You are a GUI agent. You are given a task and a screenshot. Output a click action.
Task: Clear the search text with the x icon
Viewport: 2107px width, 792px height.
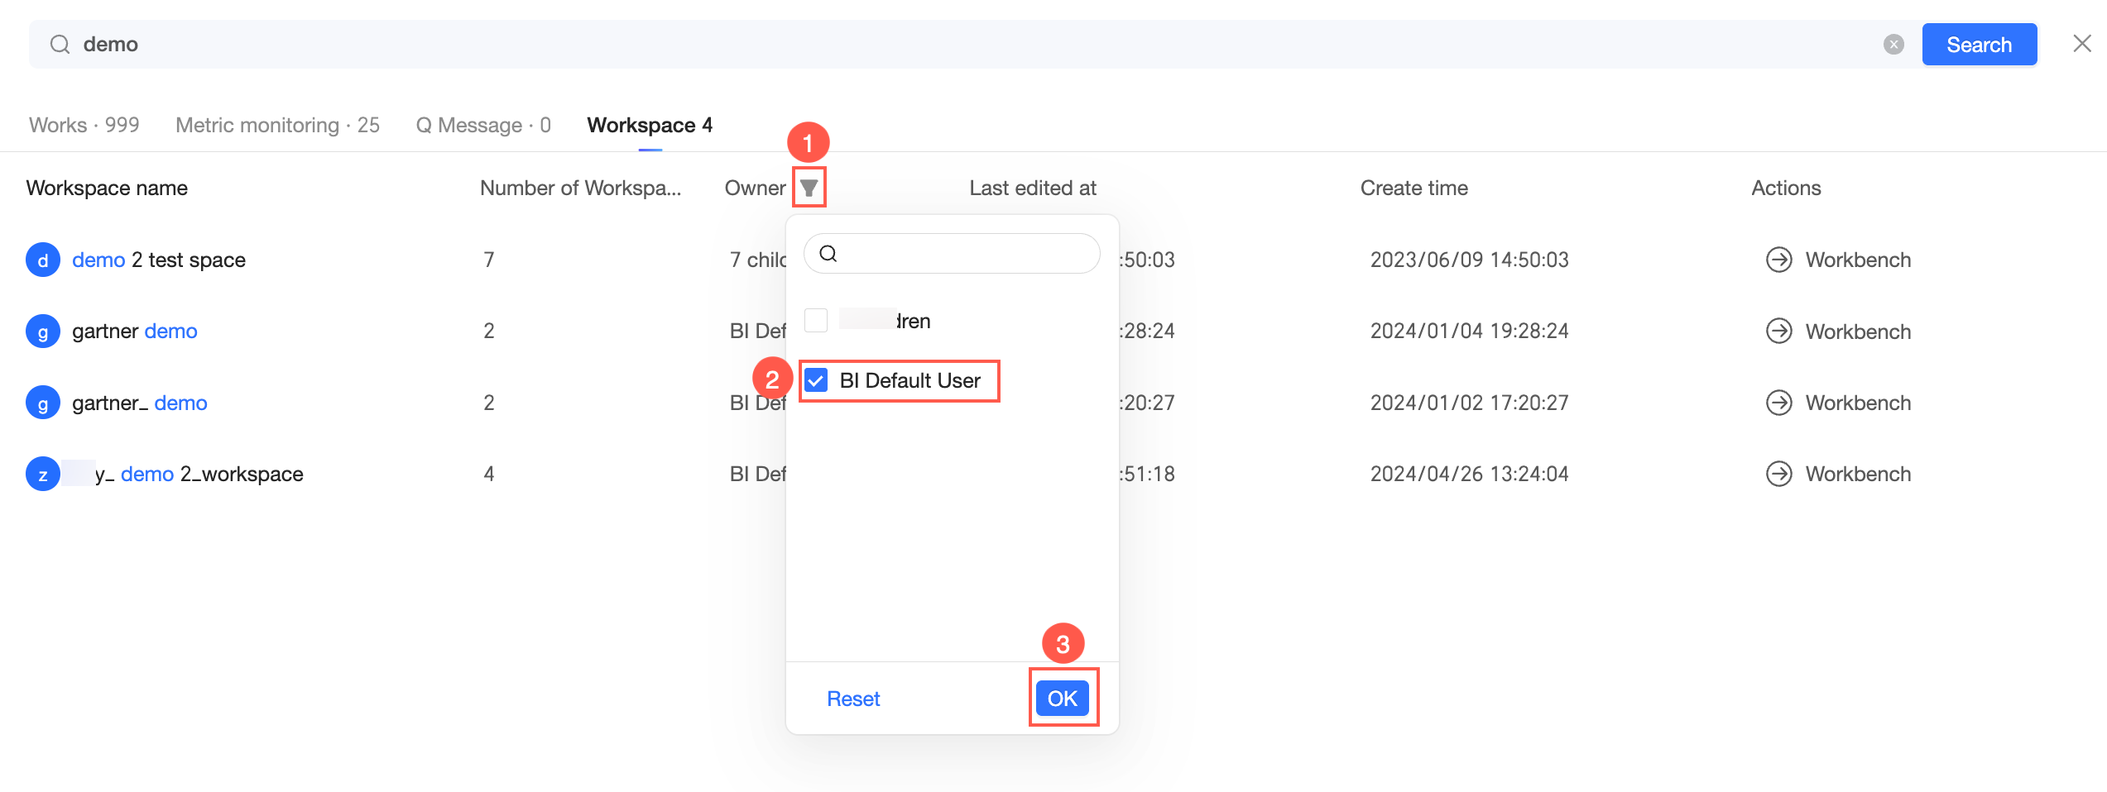point(1893,45)
